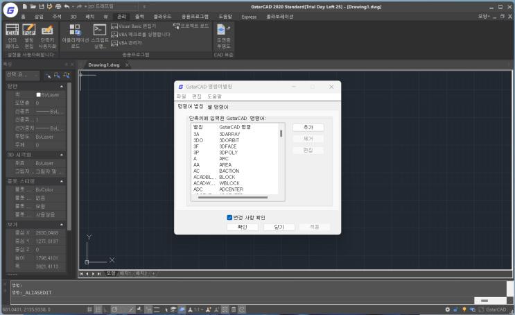
Task: Click the select objects icon in properties panel
Action: pos(57,76)
